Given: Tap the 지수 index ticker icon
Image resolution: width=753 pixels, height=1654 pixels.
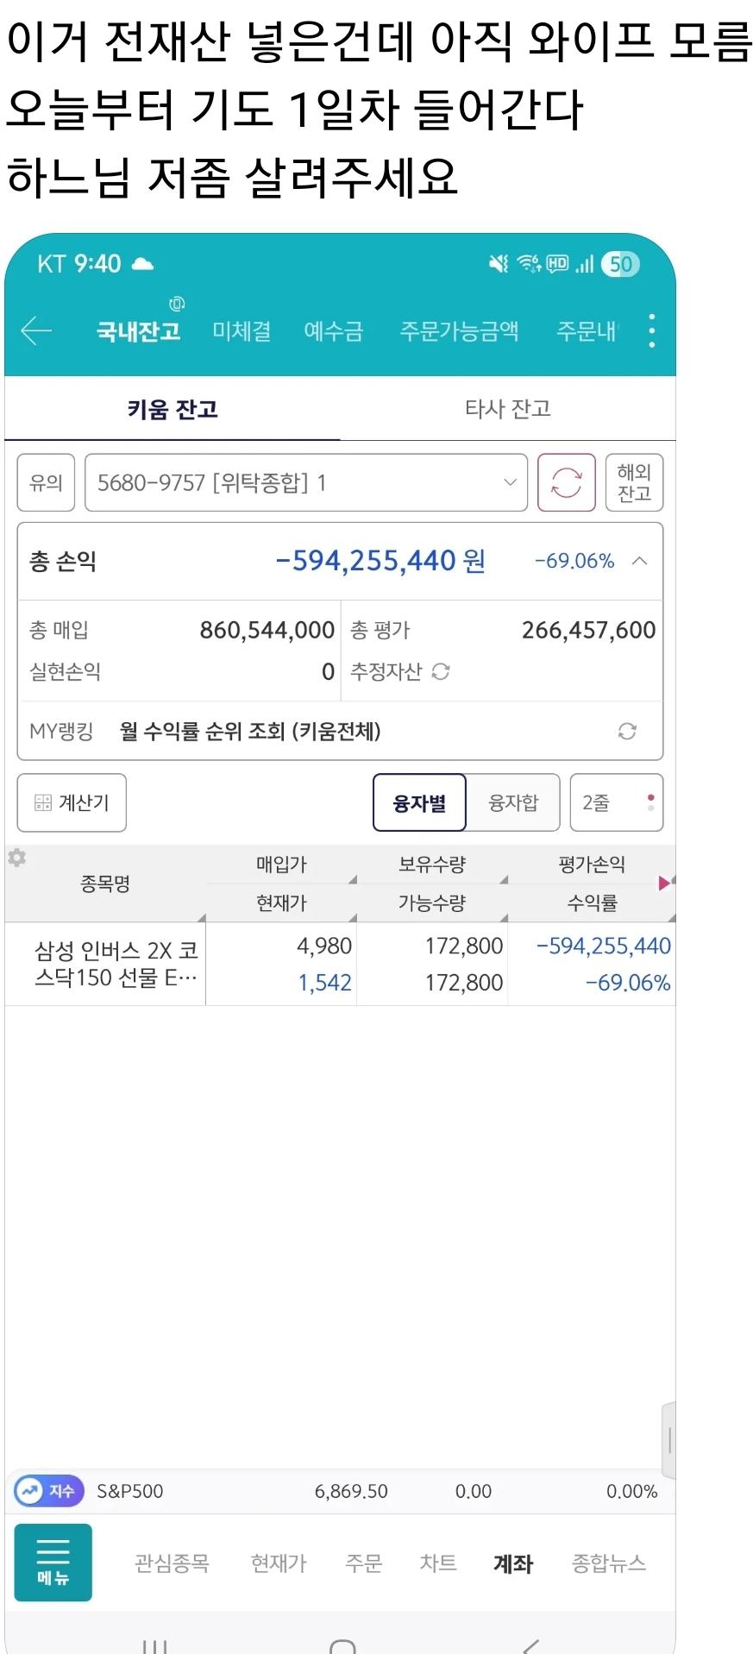Looking at the screenshot, I should click(49, 1491).
